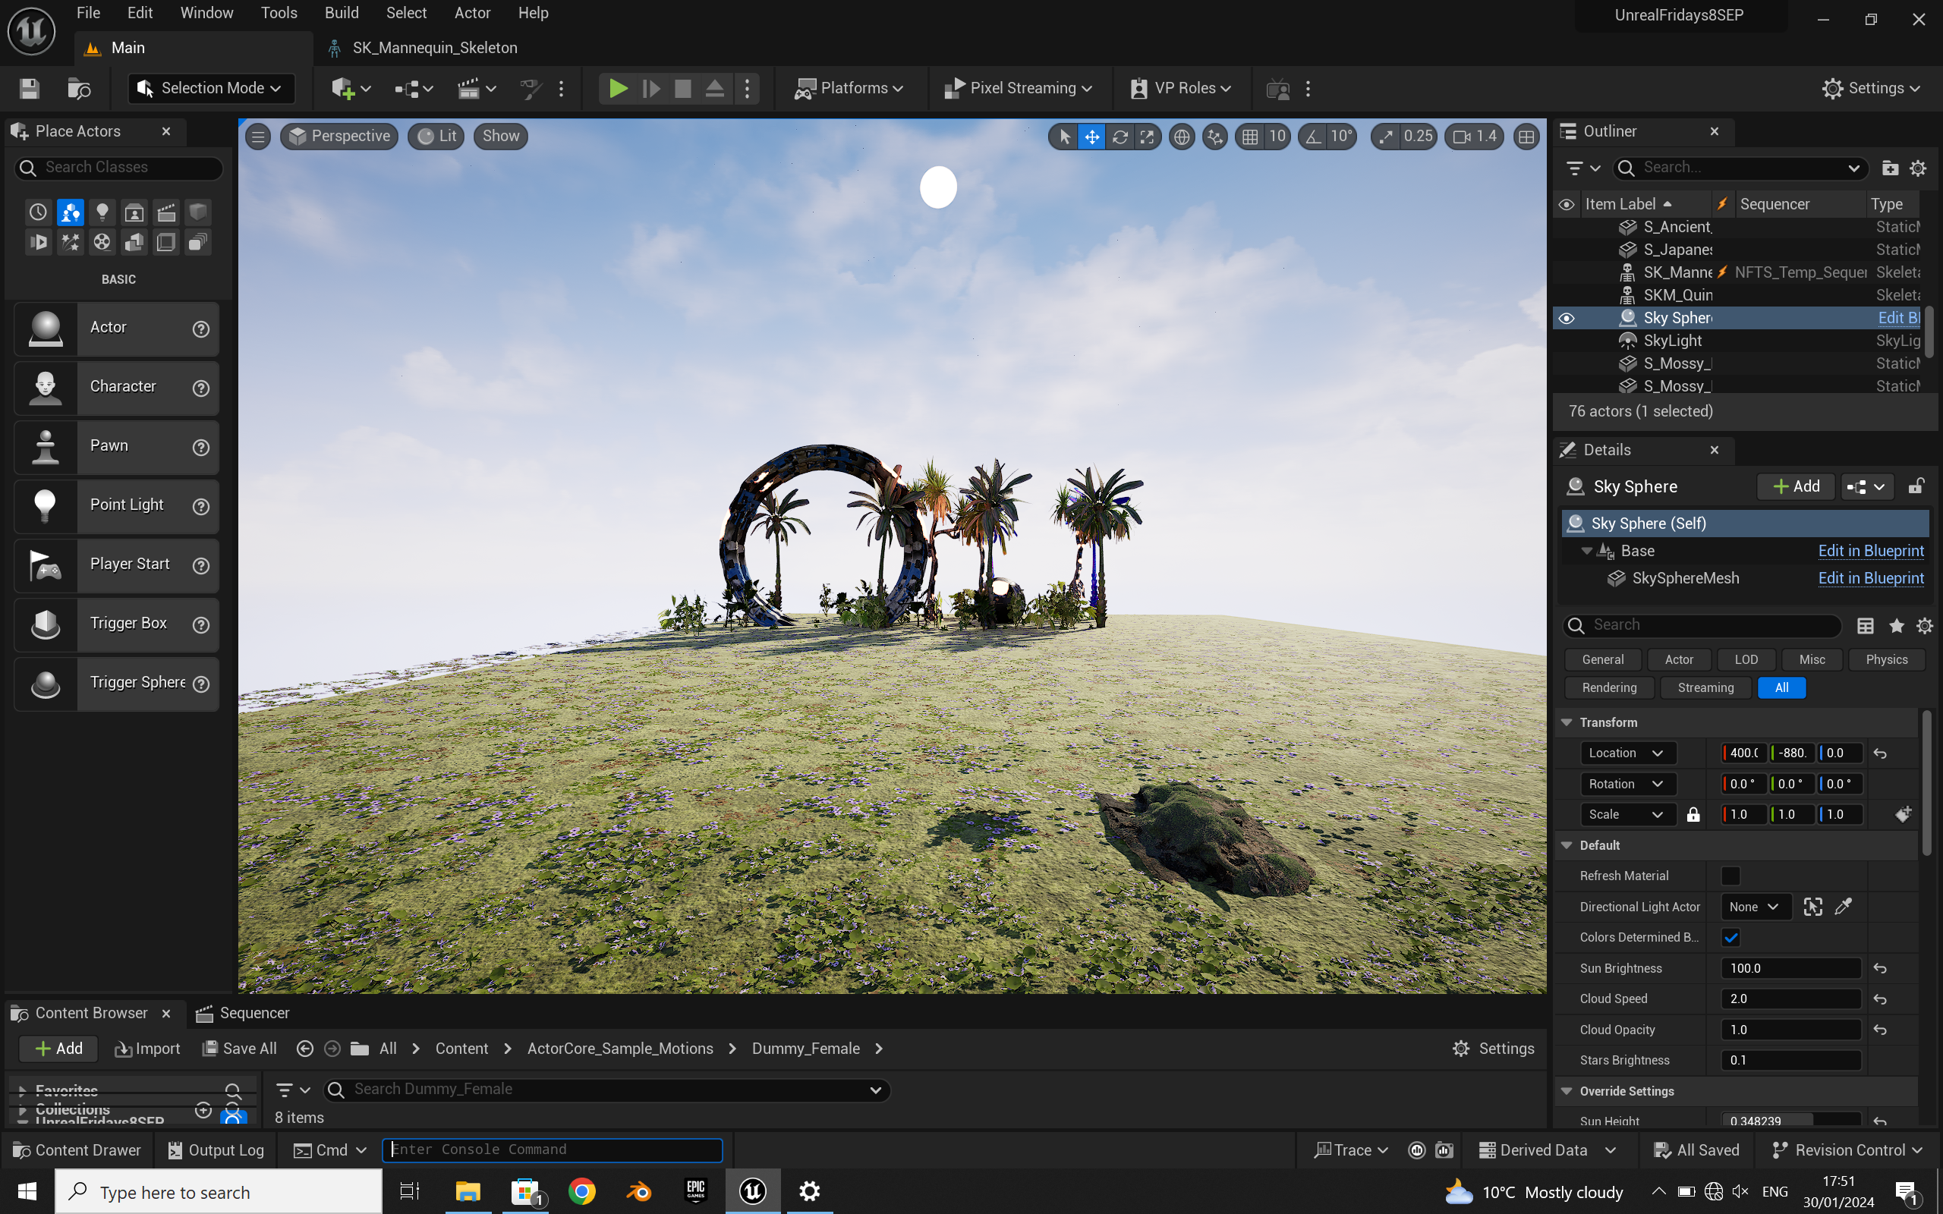The width and height of the screenshot is (1943, 1214).
Task: Open the Selection Mode dropdown
Action: pos(211,88)
